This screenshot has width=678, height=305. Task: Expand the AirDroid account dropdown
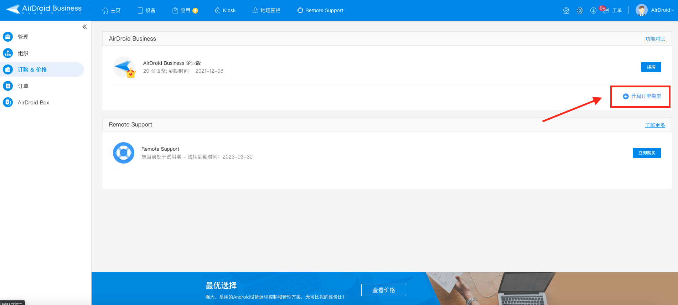(x=662, y=10)
